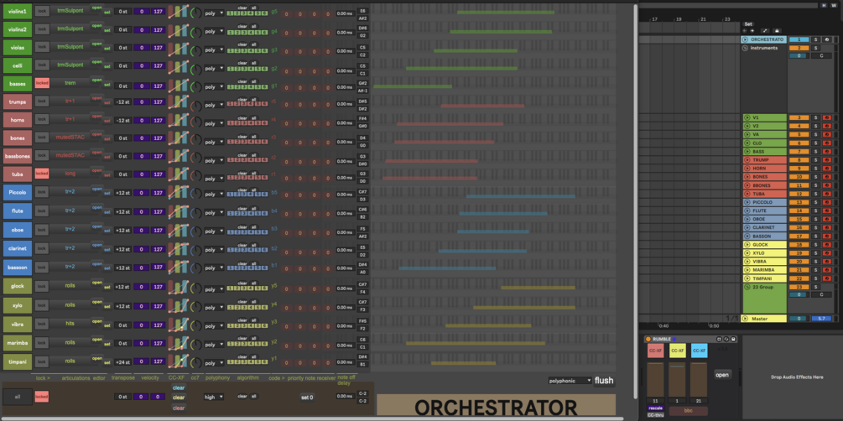Click the bottom horizontal scrollbar
This screenshot has width=843, height=421.
tap(312, 418)
